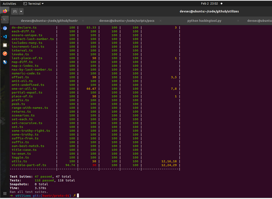Click the interval.ts file name

22,50
